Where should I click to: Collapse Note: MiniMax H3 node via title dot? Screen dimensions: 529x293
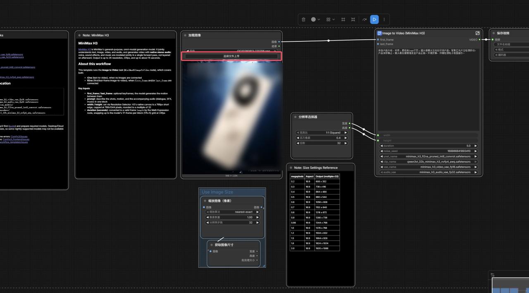point(79,35)
